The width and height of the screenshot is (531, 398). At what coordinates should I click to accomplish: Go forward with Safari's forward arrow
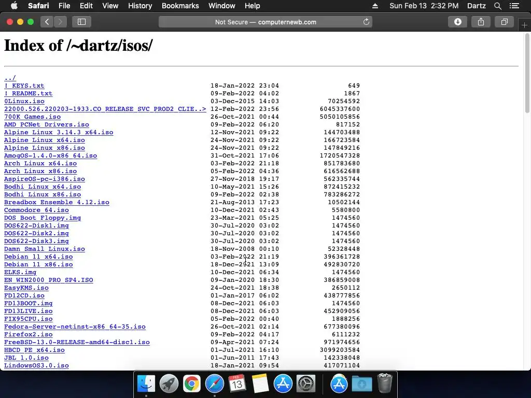(x=60, y=22)
